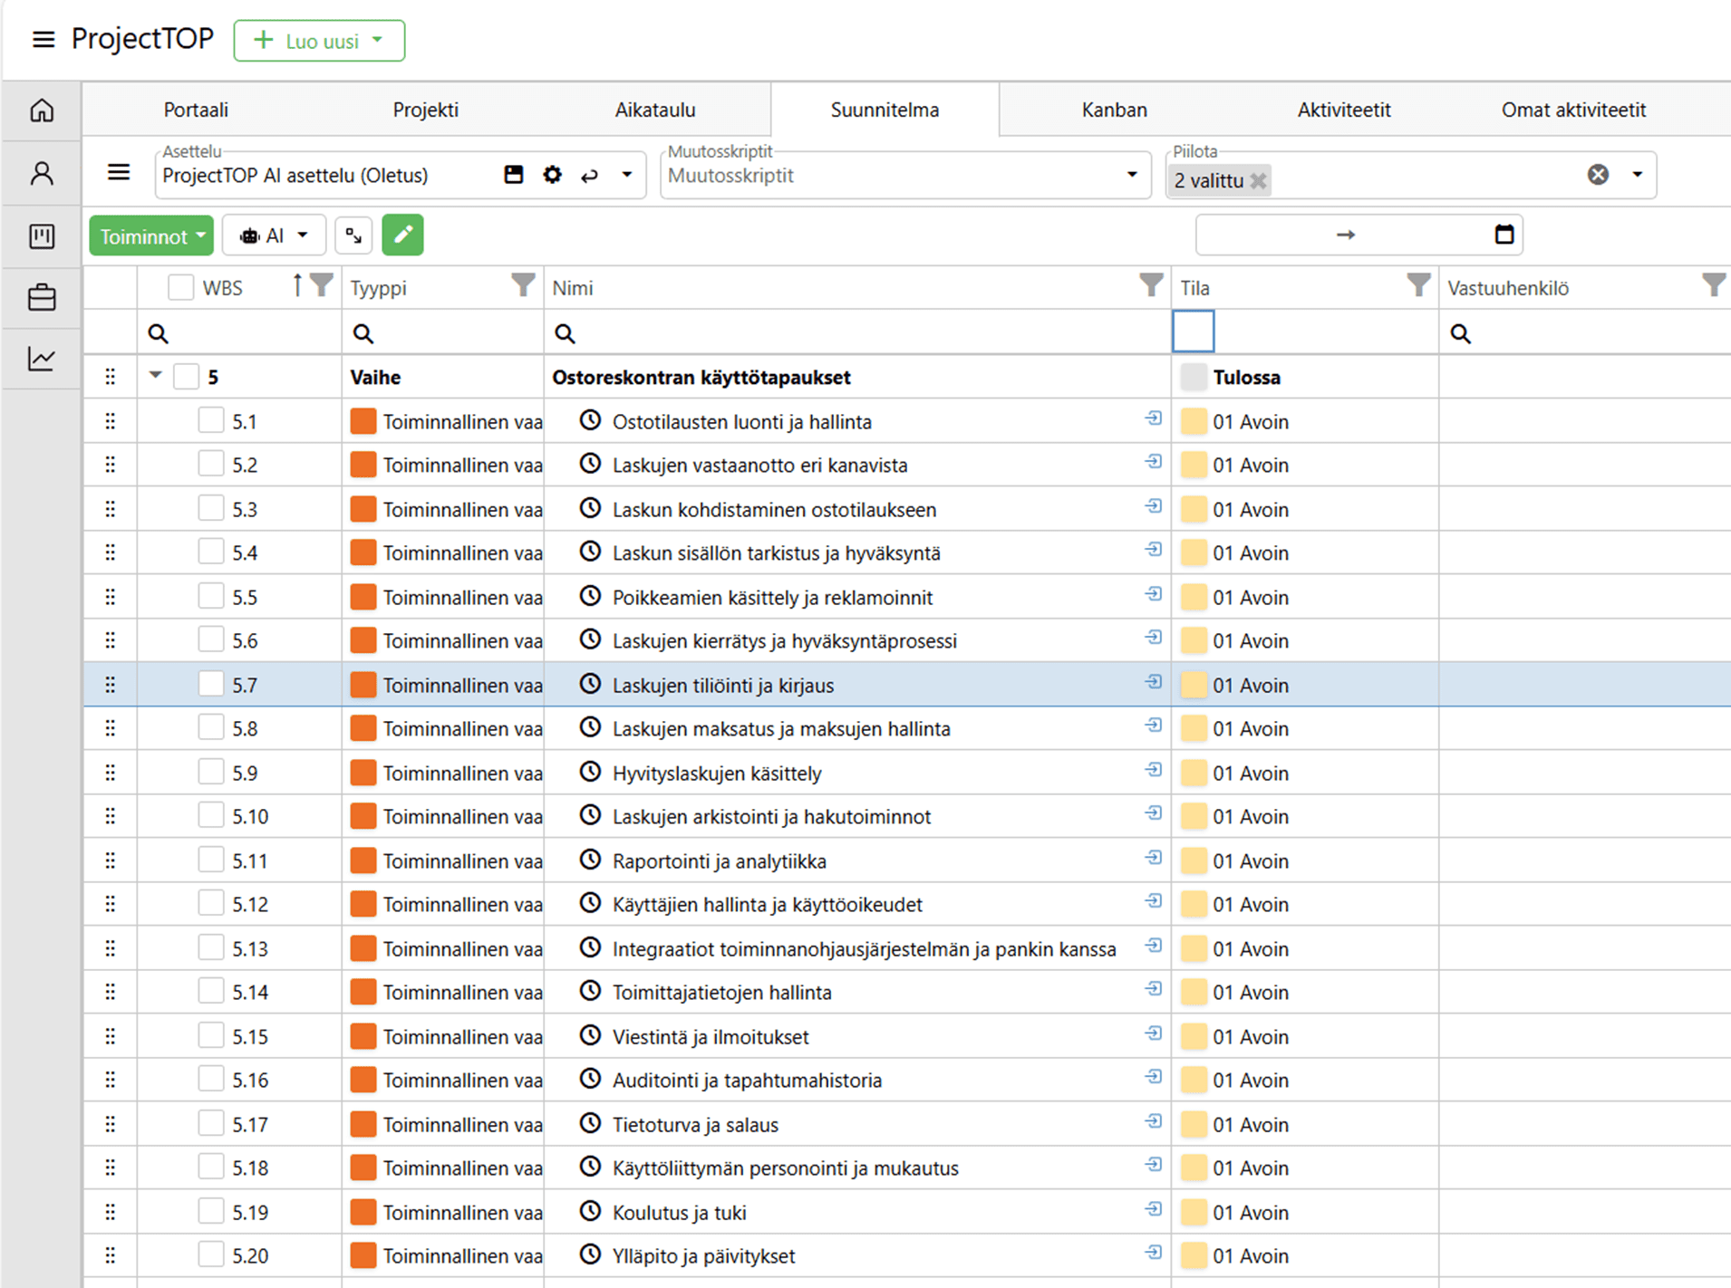The width and height of the screenshot is (1731, 1288).
Task: Open layout settings gear icon
Action: coord(552,175)
